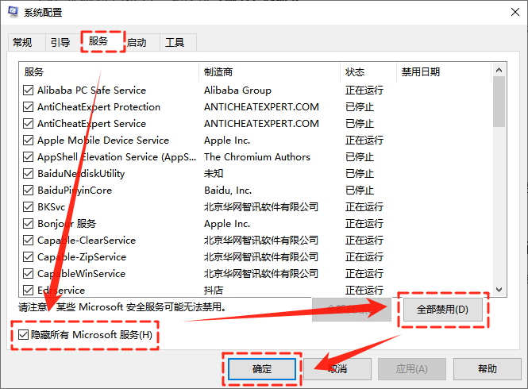Toggle 隐藏所有 Microsoft 服务 checkbox

23,335
